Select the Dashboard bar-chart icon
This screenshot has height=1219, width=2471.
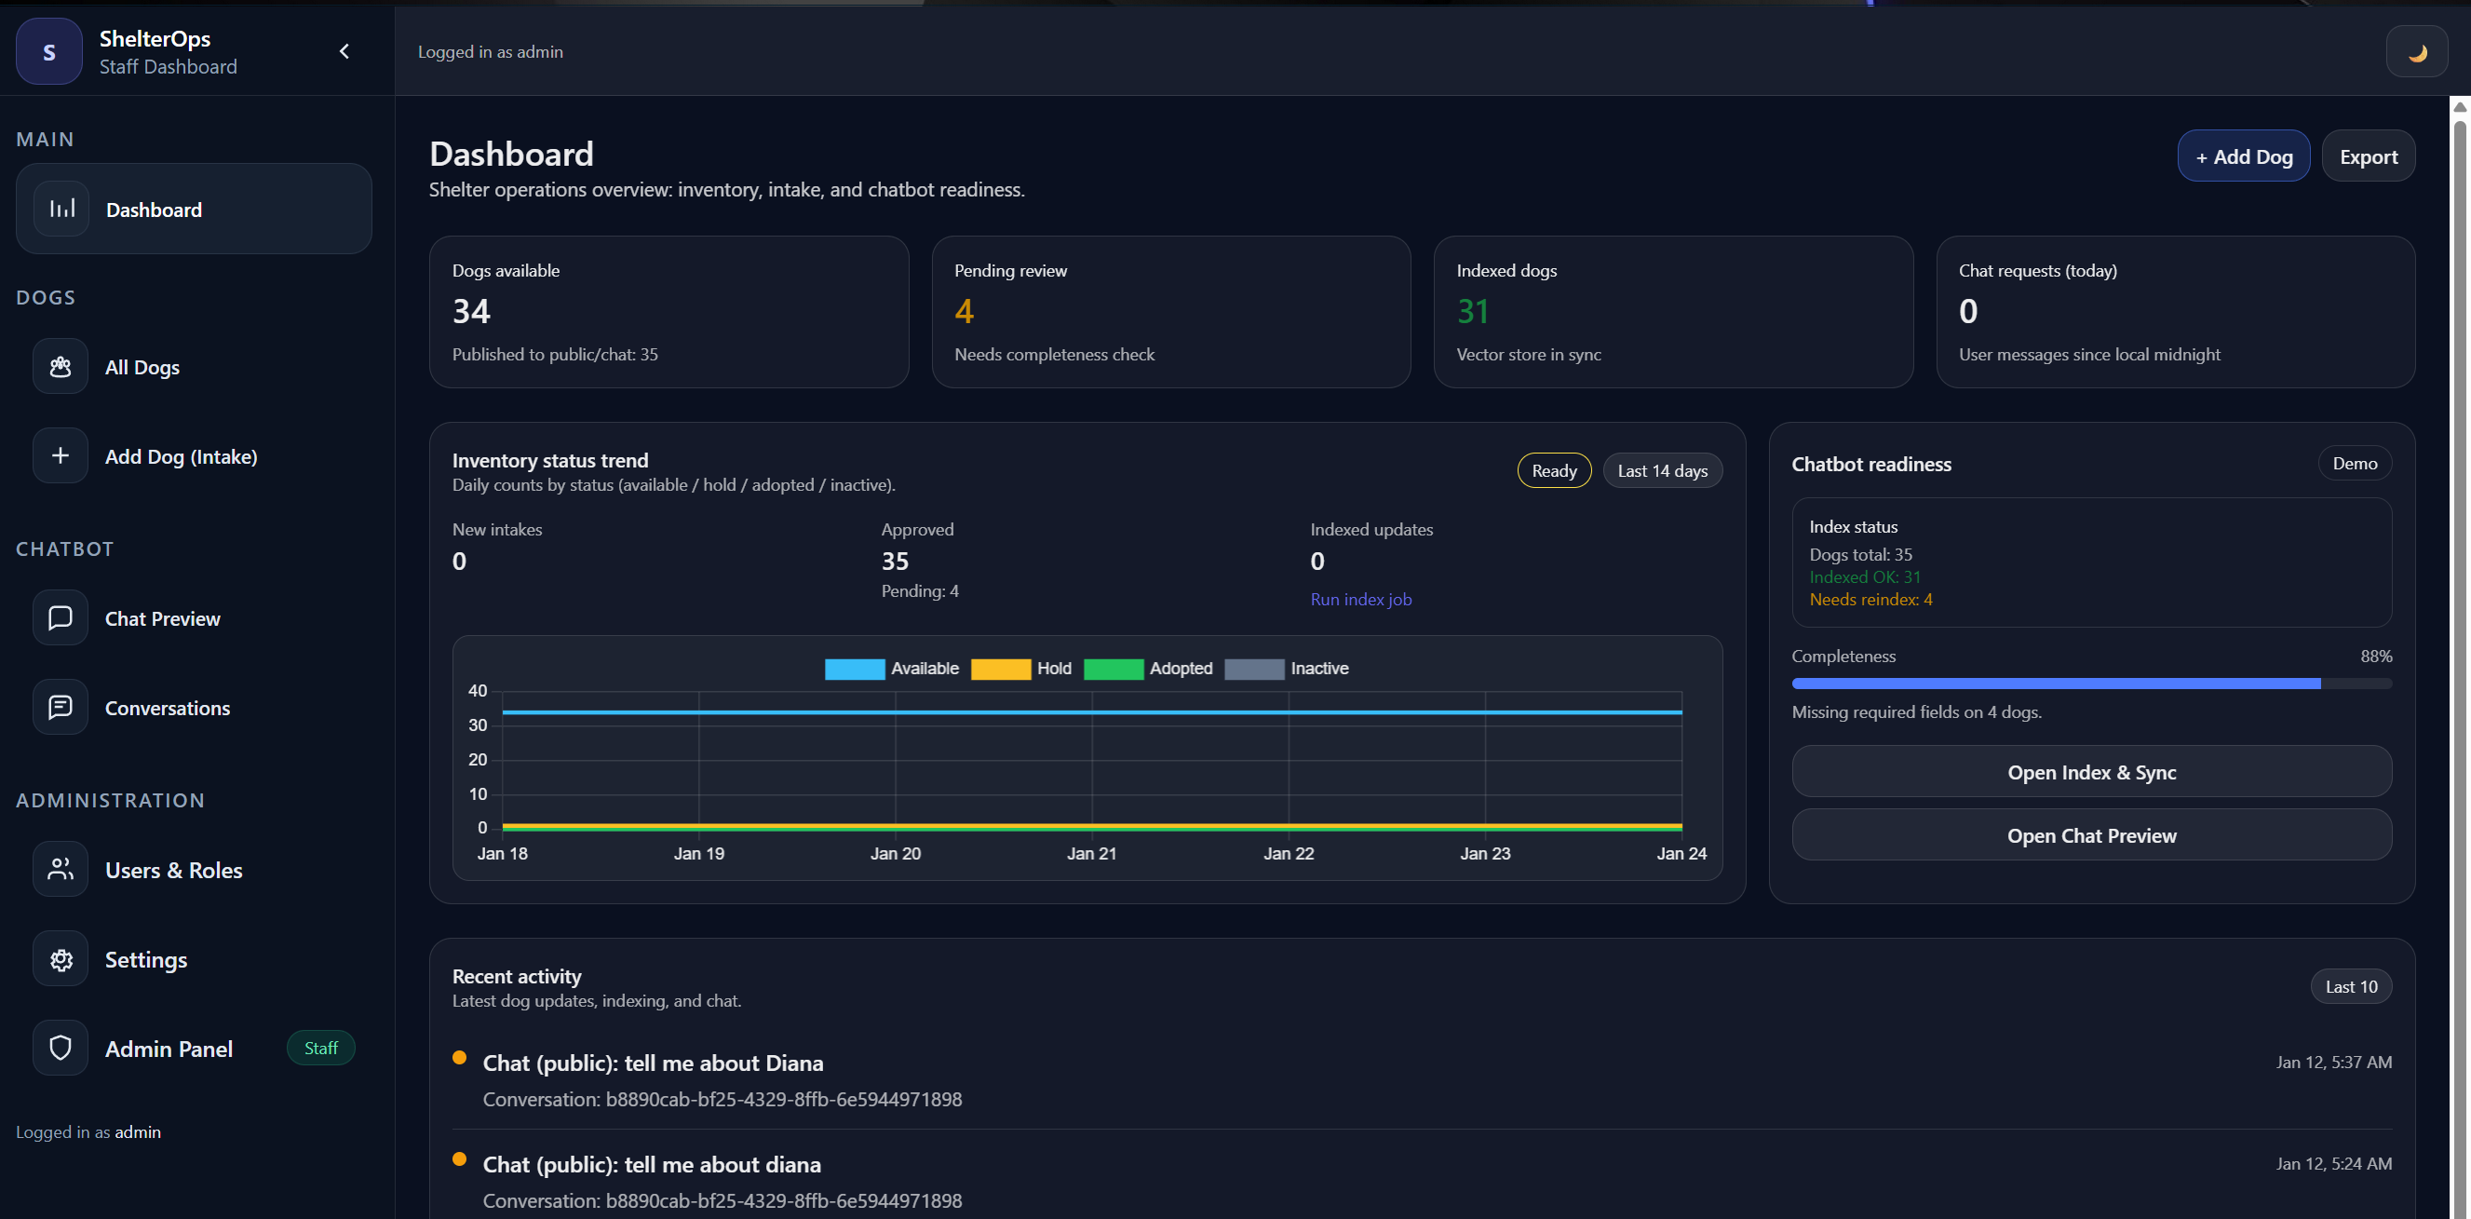point(60,208)
